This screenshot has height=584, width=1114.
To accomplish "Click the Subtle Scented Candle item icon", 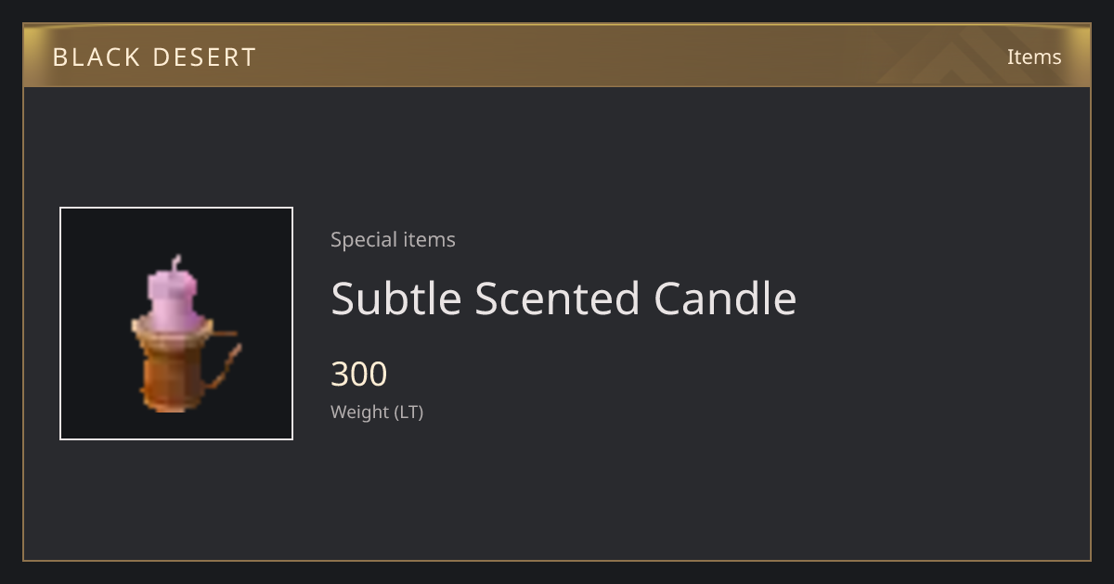I will coord(184,335).
